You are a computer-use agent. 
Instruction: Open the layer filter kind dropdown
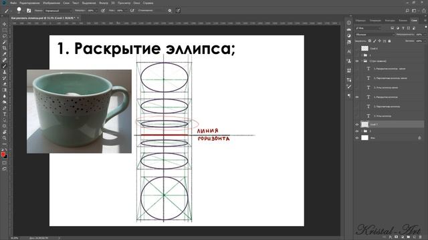[368, 28]
